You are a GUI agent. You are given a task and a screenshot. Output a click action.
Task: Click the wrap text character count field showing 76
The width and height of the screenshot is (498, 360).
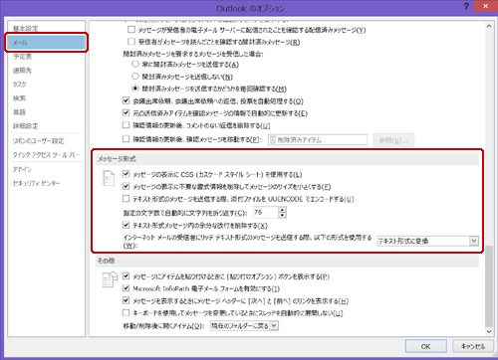pyautogui.click(x=266, y=213)
